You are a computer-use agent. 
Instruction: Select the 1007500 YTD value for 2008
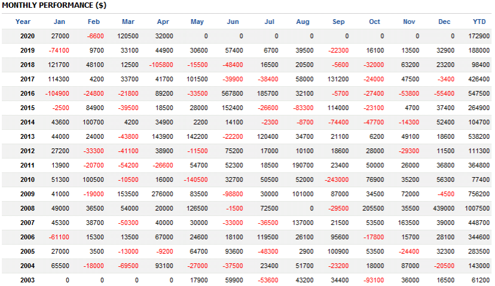pyautogui.click(x=477, y=208)
